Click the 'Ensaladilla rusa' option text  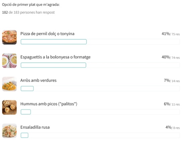[x=35, y=127]
